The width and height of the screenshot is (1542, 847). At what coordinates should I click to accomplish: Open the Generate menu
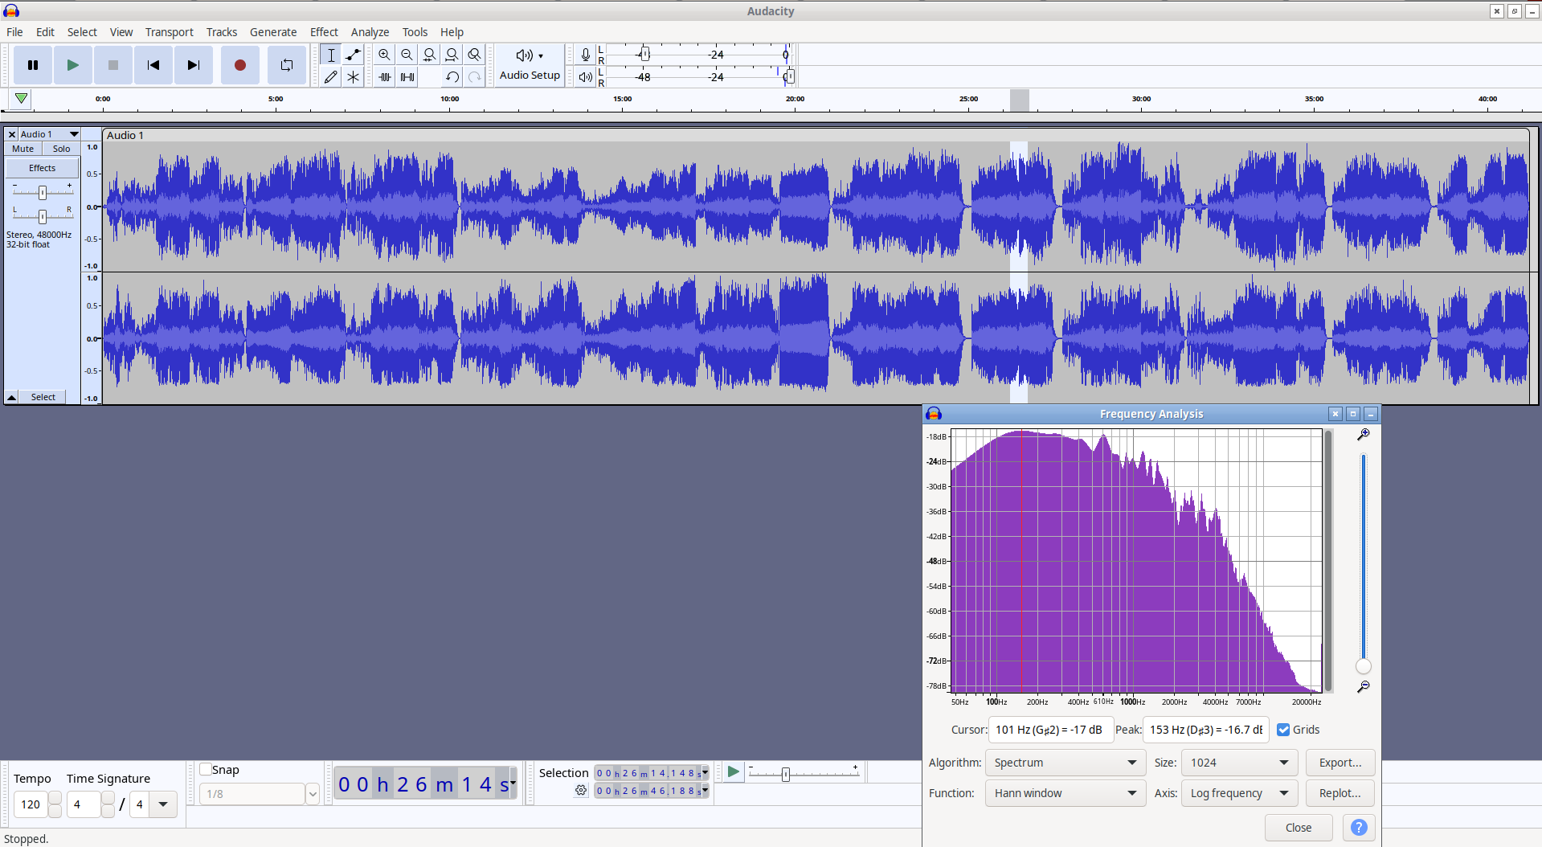pos(273,32)
